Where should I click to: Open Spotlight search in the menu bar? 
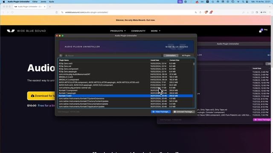point(243,2)
